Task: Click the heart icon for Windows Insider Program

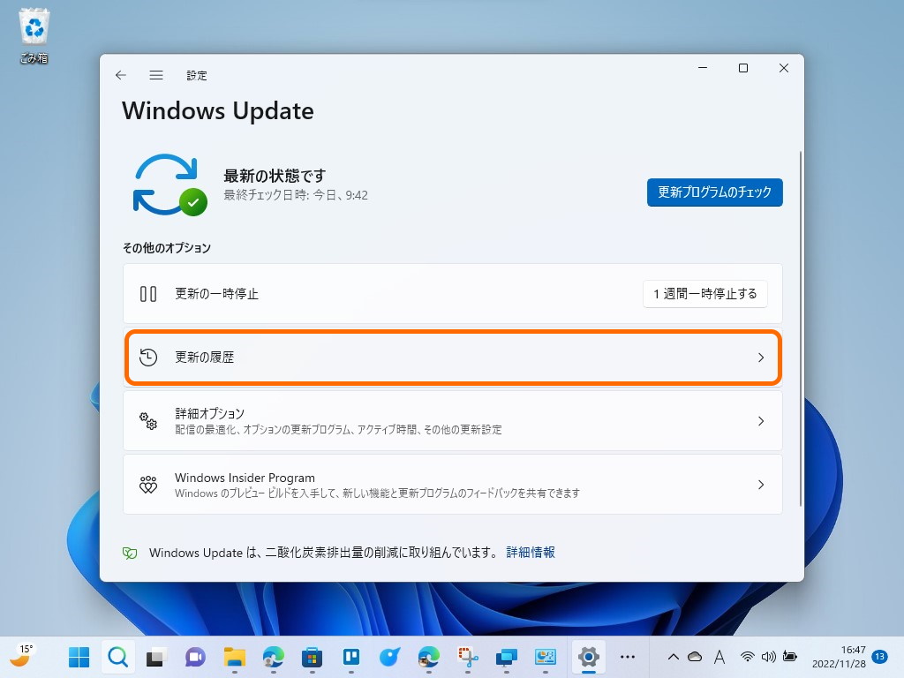Action: [150, 484]
